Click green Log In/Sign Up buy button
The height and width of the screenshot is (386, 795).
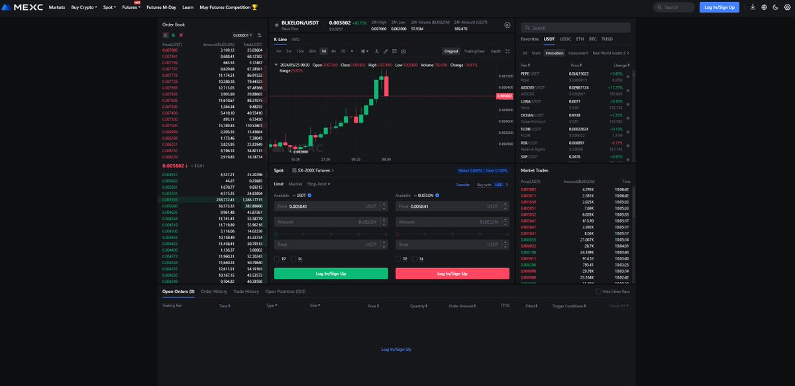point(331,273)
